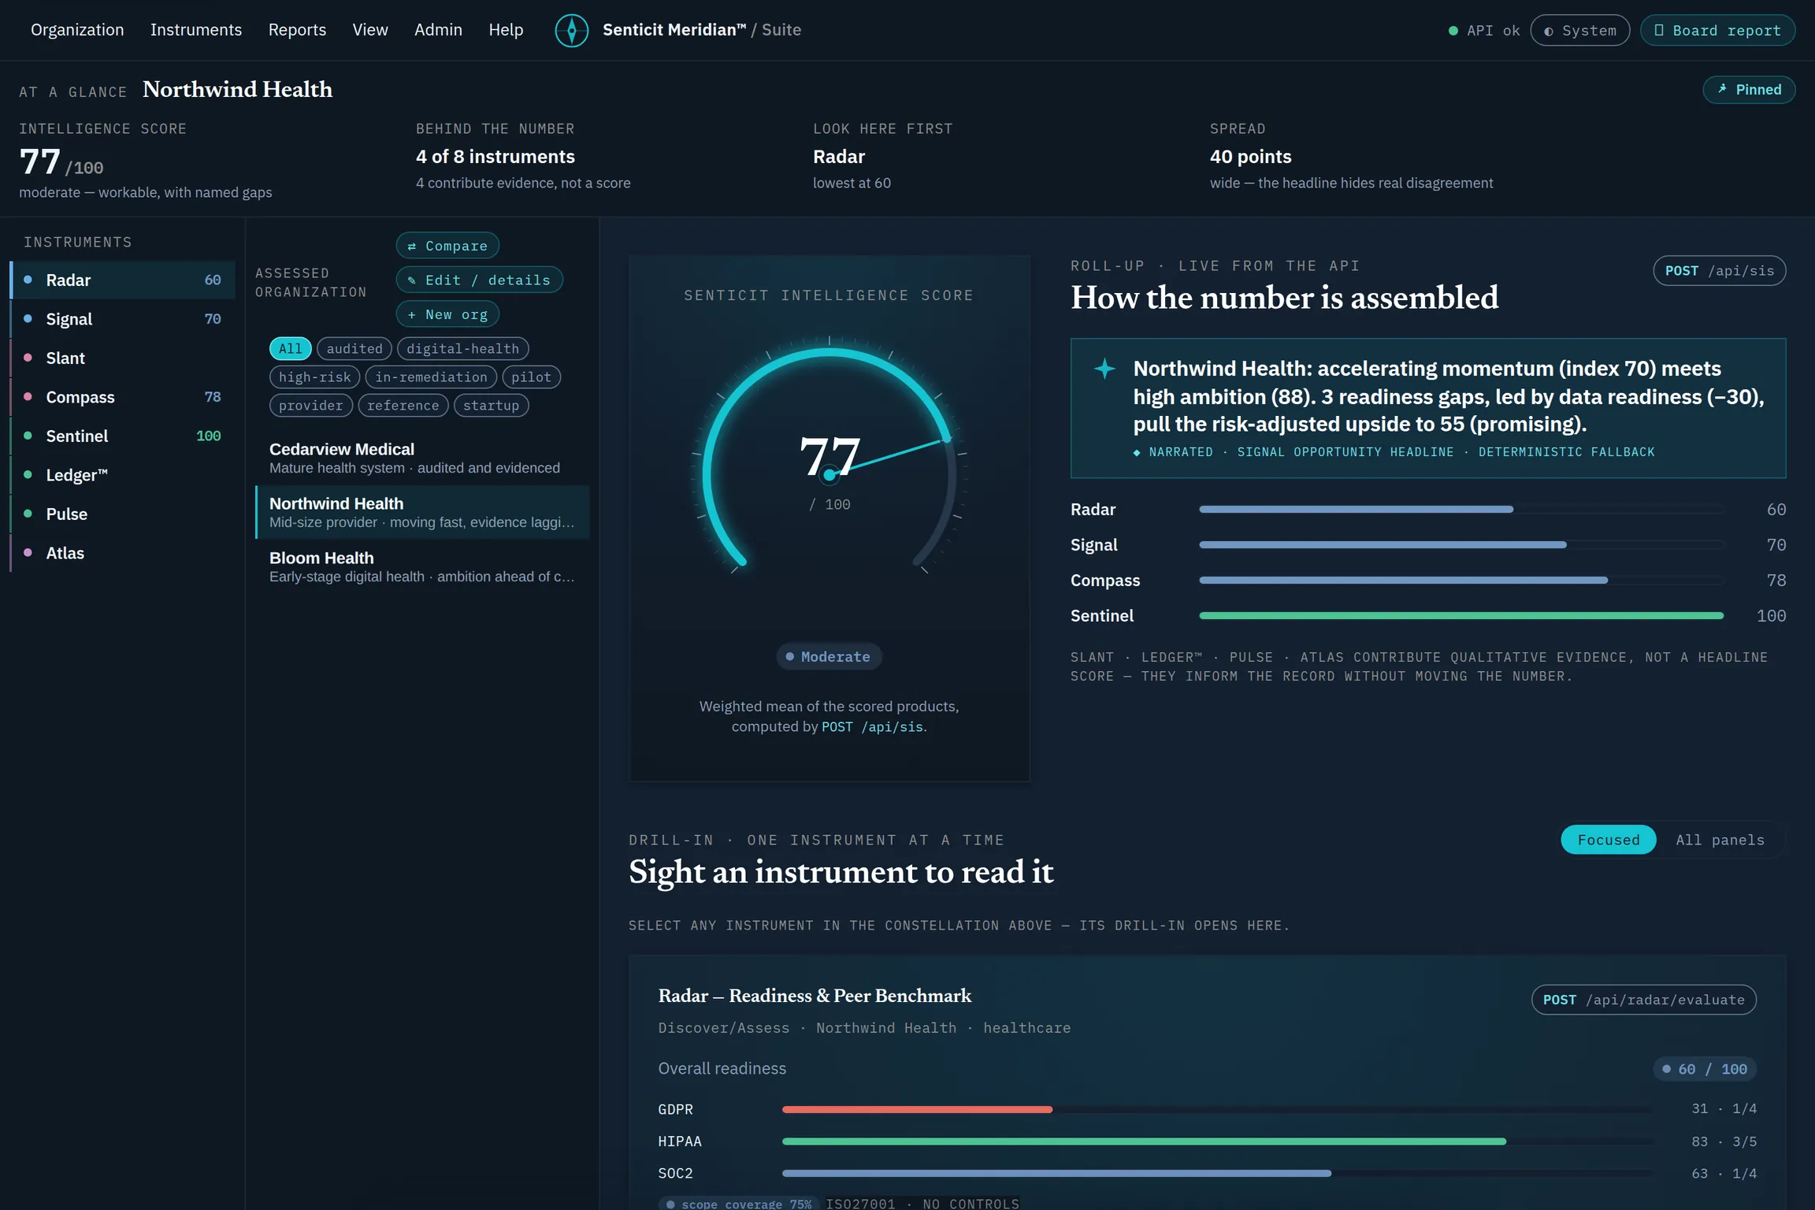Viewport: 1815px width, 1210px height.
Task: Select Sentinel in the Instruments sidebar
Action: [x=123, y=436]
